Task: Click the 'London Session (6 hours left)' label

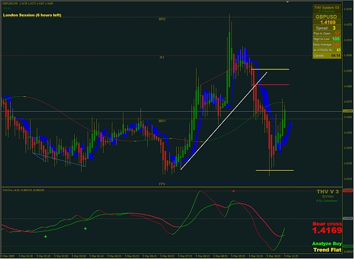Action: (x=32, y=15)
